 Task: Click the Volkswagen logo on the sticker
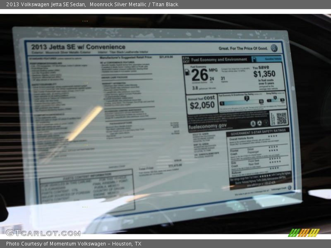tap(274, 48)
